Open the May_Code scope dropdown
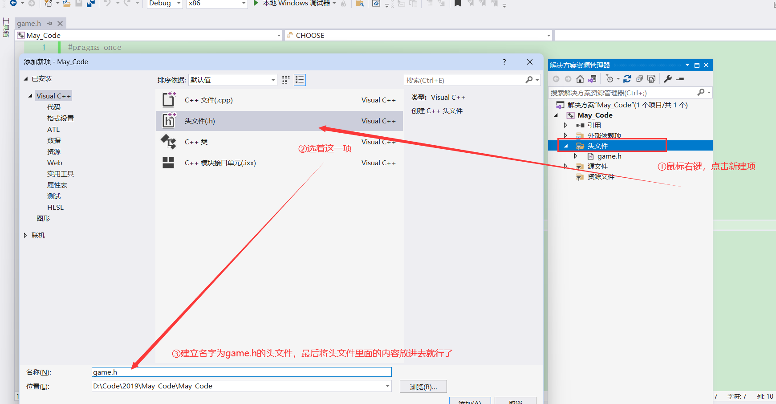776x404 pixels. pyautogui.click(x=279, y=35)
